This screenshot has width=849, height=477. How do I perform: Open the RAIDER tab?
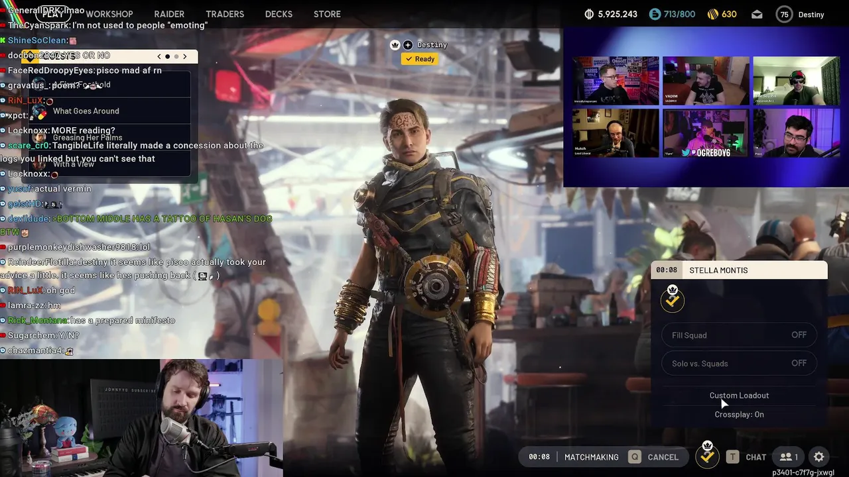point(169,14)
